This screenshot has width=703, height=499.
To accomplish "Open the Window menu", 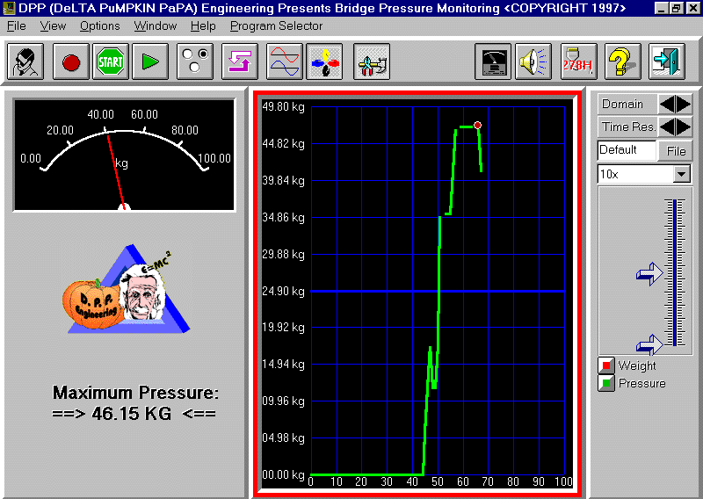I will 156,26.
